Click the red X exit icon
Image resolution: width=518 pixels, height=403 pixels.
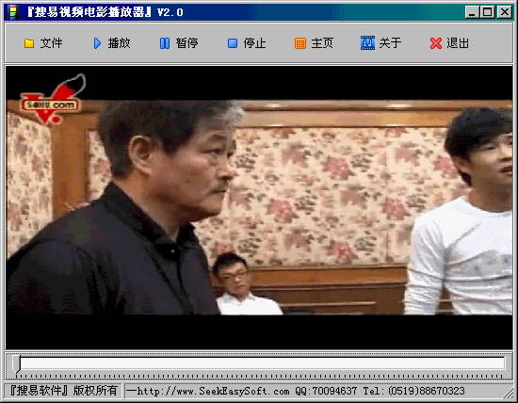[436, 43]
